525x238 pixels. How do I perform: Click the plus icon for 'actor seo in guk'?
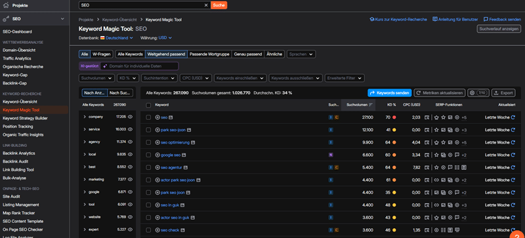click(157, 218)
